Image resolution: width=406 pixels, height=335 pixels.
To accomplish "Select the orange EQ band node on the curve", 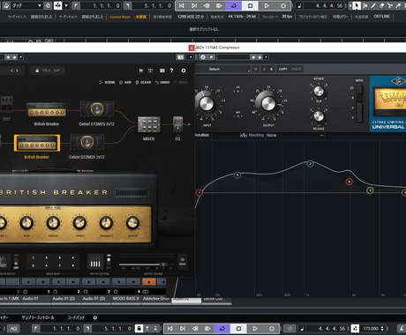I will tap(350, 182).
